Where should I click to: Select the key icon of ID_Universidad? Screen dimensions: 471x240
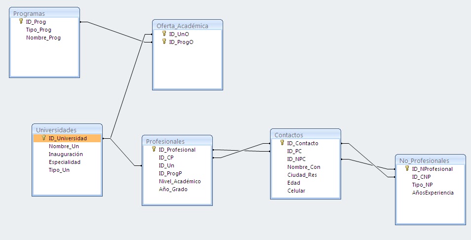click(44, 138)
